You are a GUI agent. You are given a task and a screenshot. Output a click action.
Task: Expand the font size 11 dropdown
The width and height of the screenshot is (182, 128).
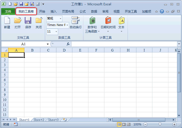[x=56, y=32]
